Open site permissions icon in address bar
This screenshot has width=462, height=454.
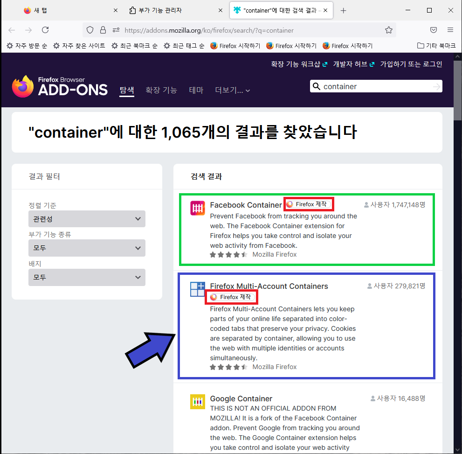point(116,30)
